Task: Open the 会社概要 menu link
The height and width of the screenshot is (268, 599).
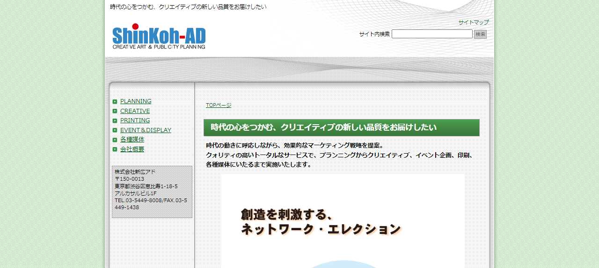Action: [132, 149]
